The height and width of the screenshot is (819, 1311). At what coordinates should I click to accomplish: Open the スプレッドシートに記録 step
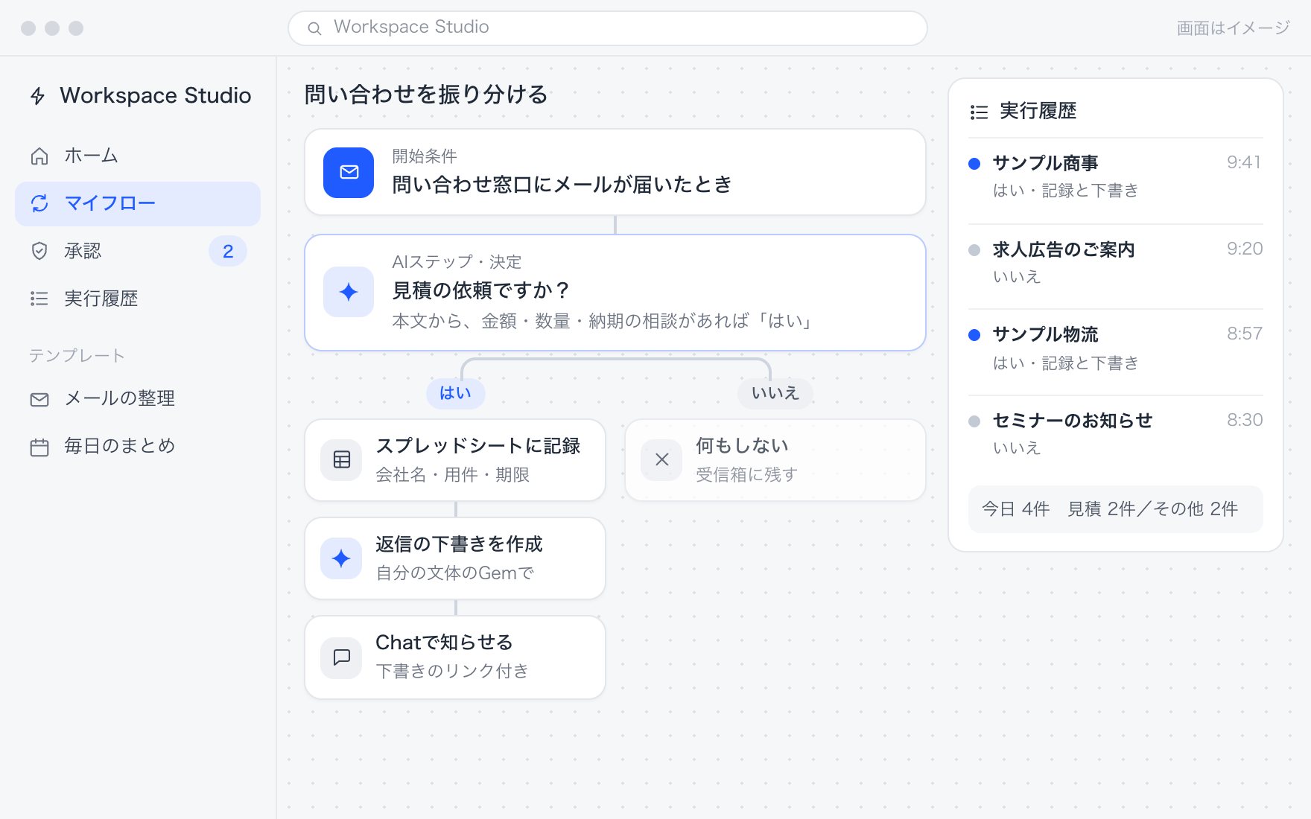455,459
